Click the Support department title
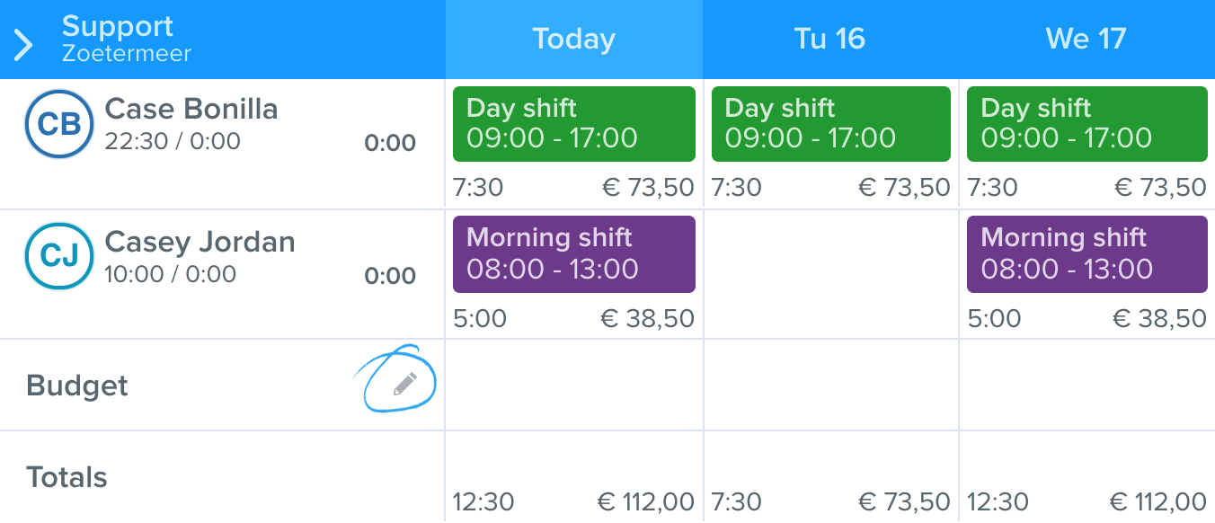 [x=118, y=26]
